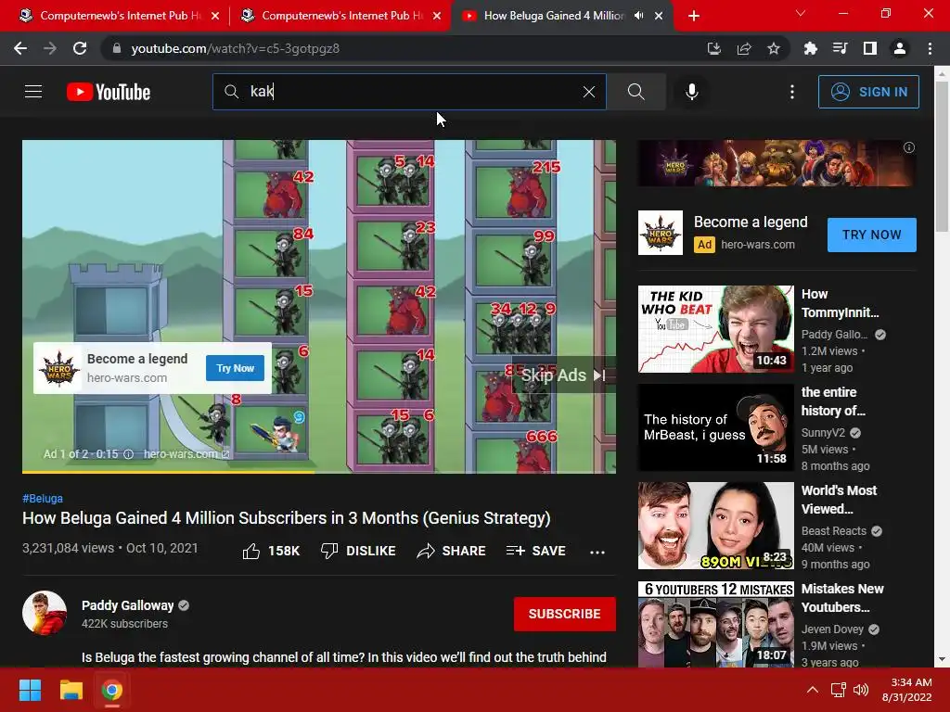Click Chrome icon in taskbar
Screen dimensions: 950x712
tap(112, 690)
